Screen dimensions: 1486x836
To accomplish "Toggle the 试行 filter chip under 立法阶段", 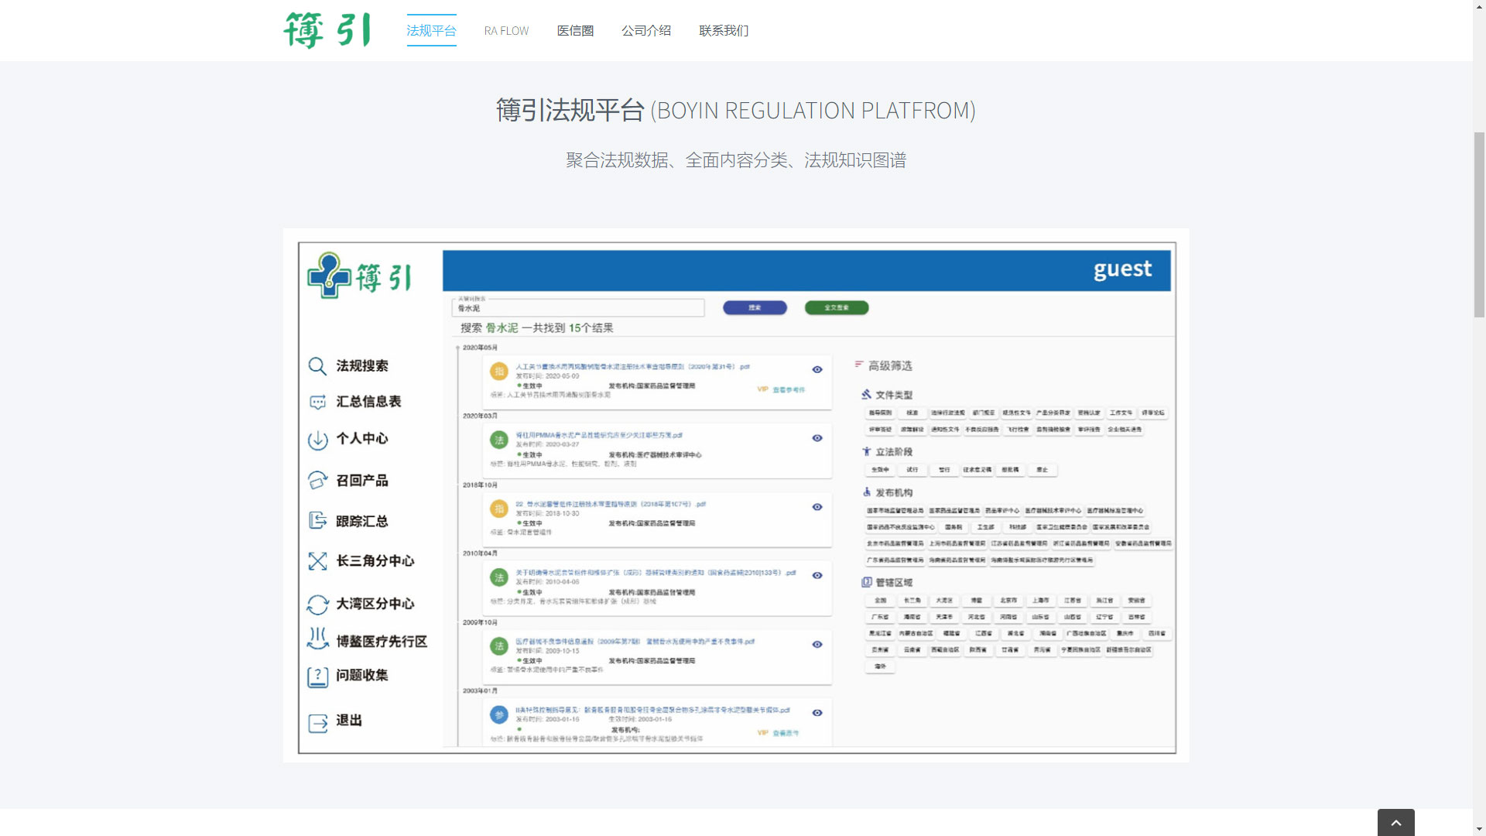I will coord(912,470).
